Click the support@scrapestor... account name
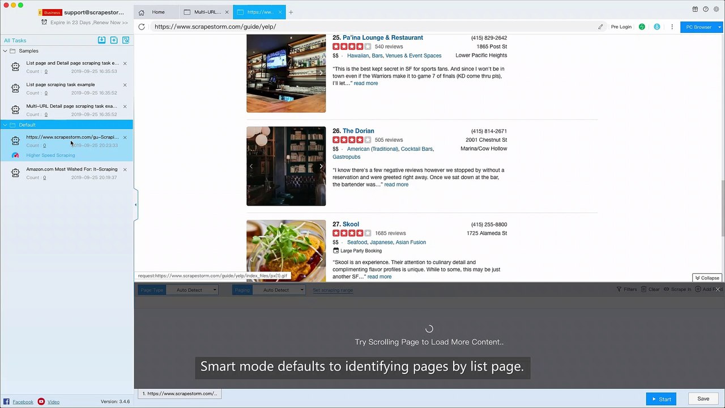Image resolution: width=725 pixels, height=408 pixels. pos(94,12)
